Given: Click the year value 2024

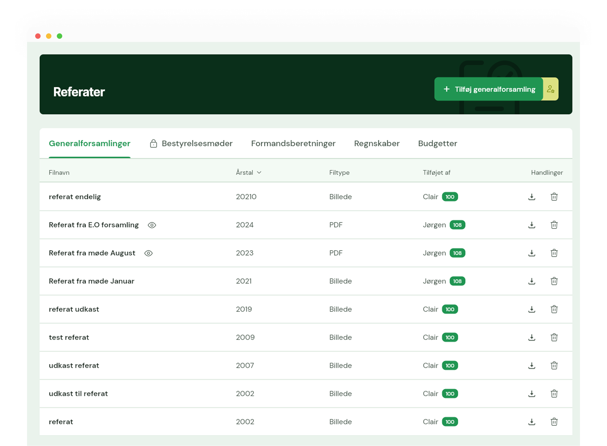Looking at the screenshot, I should [244, 225].
